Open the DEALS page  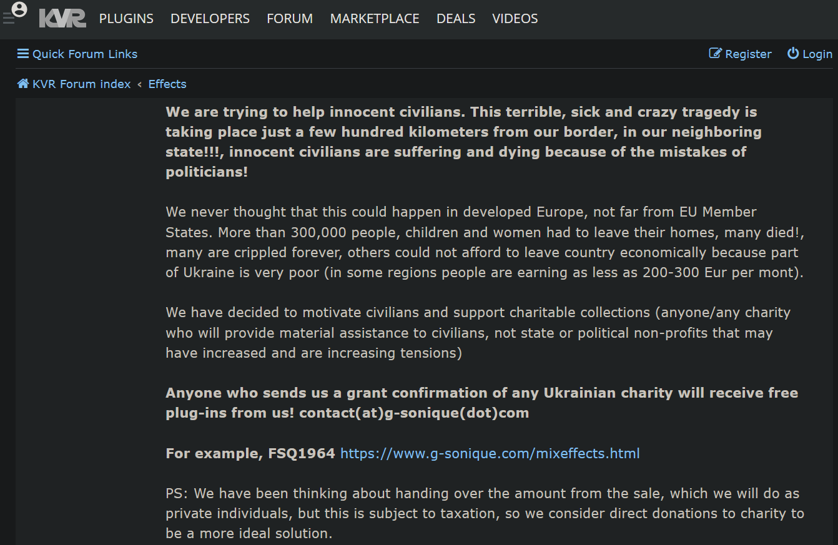click(x=456, y=19)
